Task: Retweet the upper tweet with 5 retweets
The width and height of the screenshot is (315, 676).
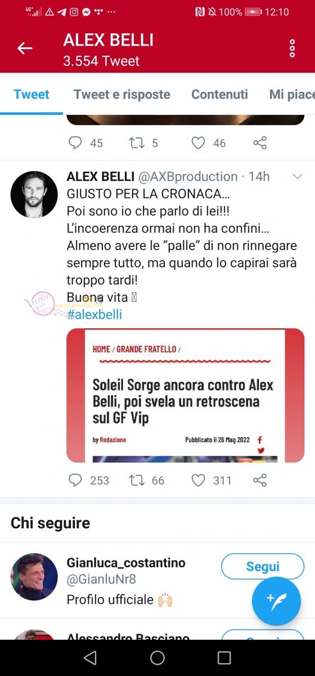Action: (137, 143)
